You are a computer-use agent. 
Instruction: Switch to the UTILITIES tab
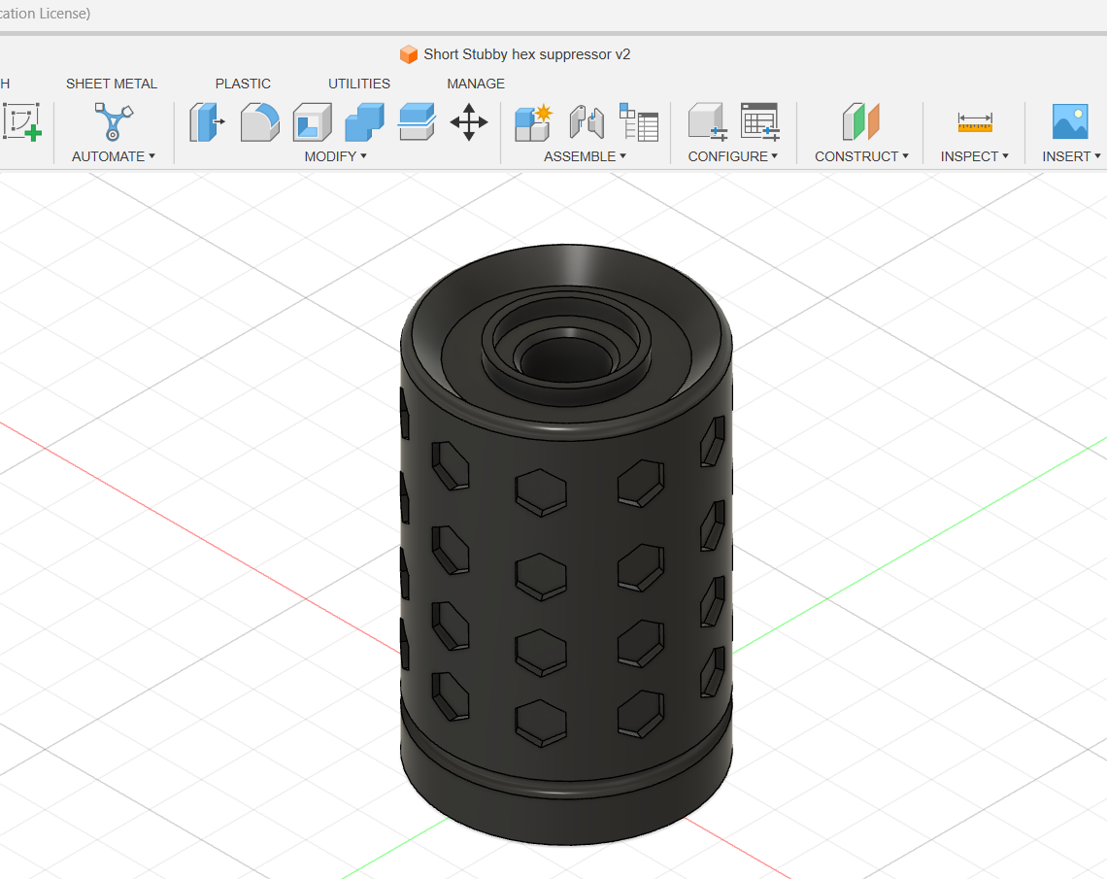point(358,85)
